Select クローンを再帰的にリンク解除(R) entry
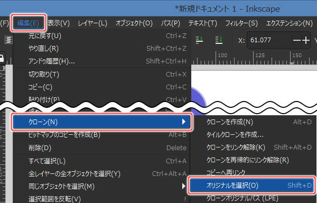Screen dimensions: 317x203 coord(253,160)
